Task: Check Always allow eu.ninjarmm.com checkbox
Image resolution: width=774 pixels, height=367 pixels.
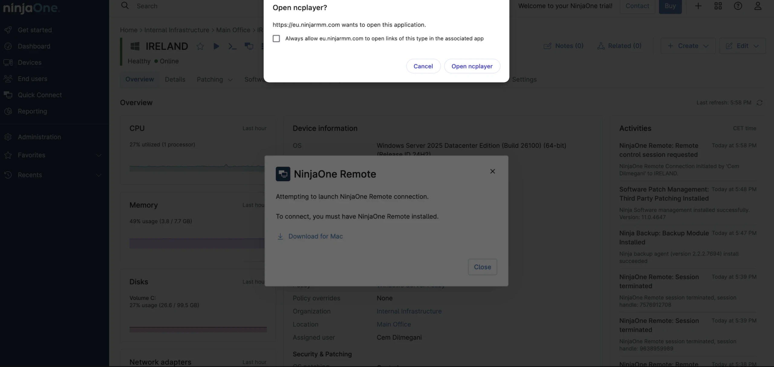Action: 276,38
